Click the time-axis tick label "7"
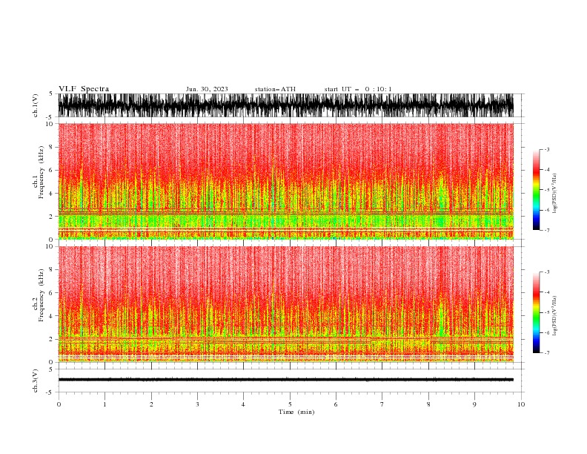587x454 pixels. [382, 404]
